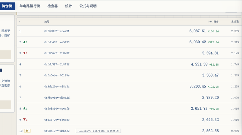Screen dimensions: 242x135
Task: Click green up-arrow rank indicator in row 8
Action: click(25, 108)
